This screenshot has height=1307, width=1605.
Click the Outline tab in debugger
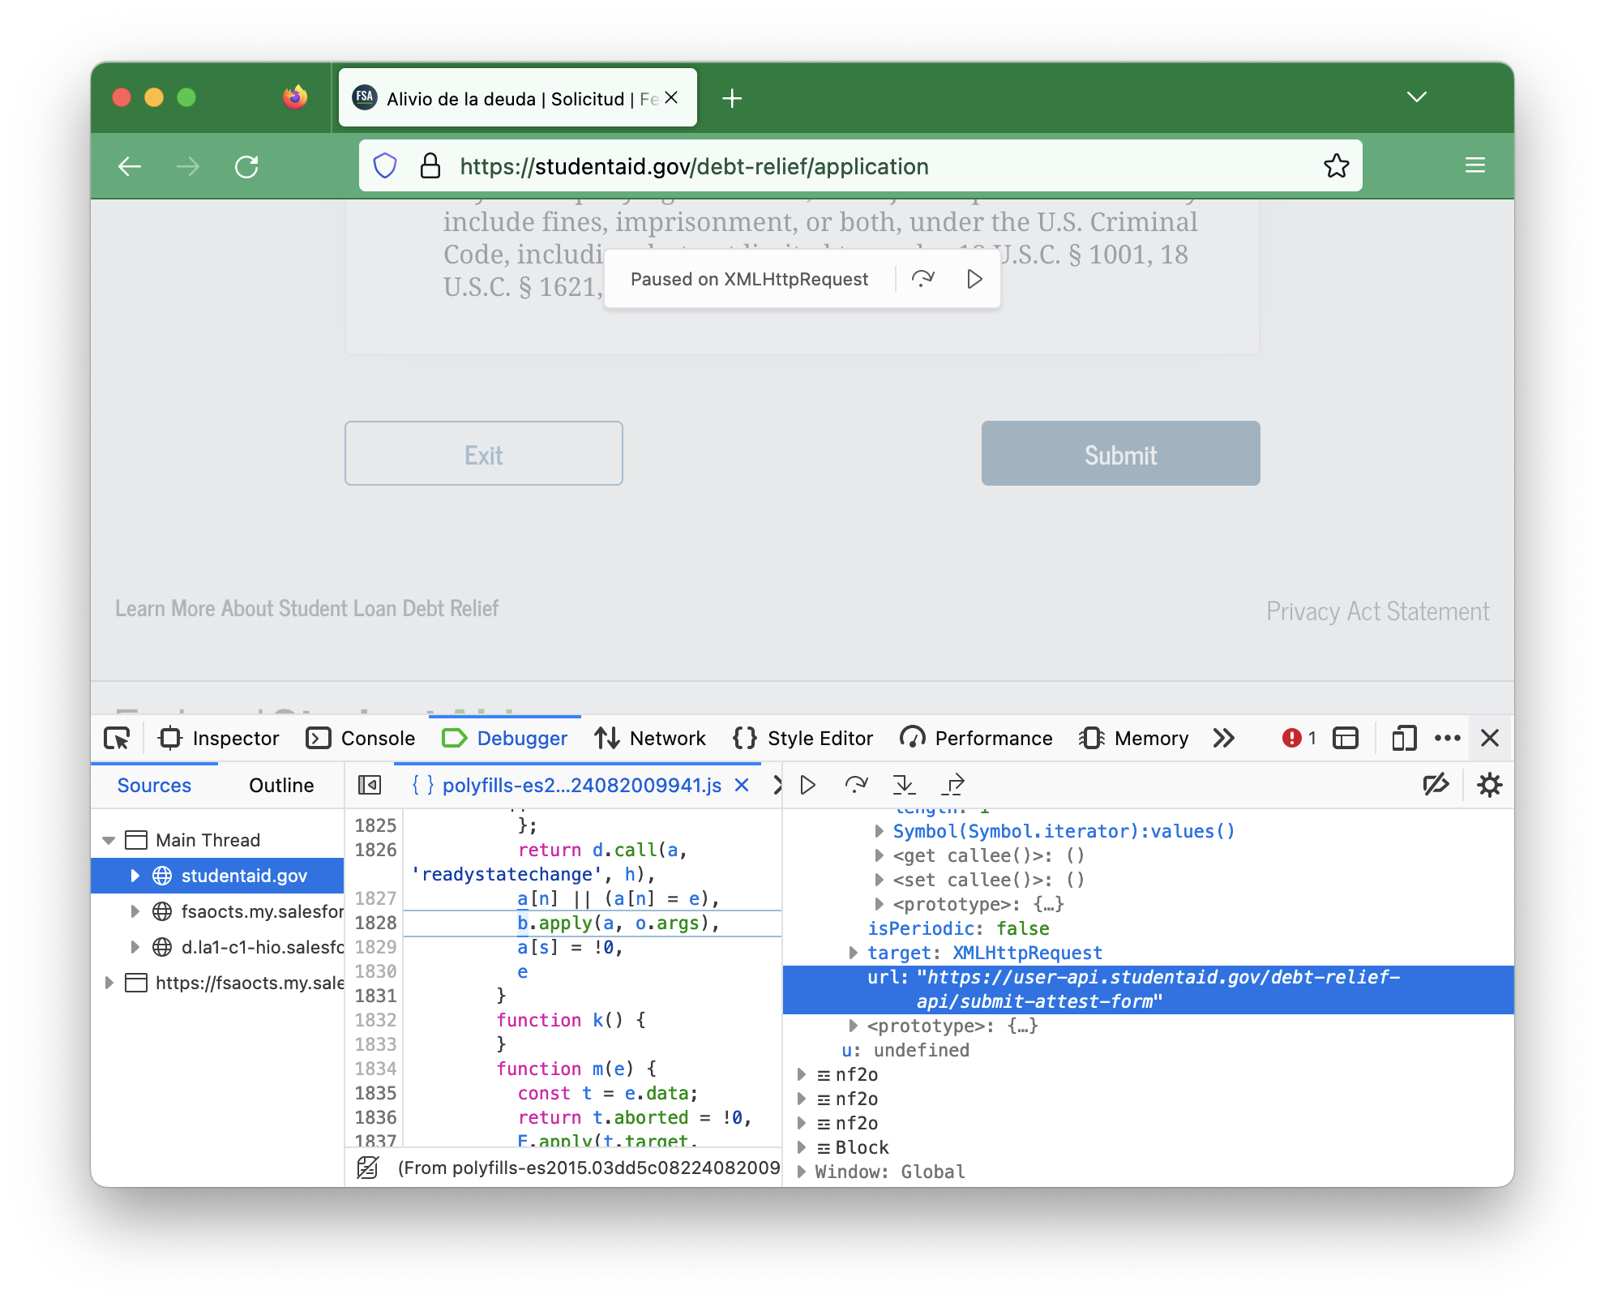(x=281, y=784)
